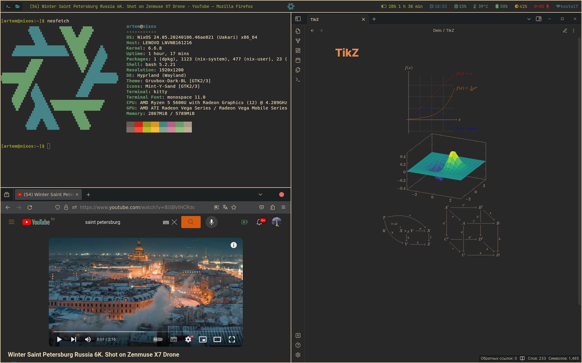Navigate back in Obsidian note history
This screenshot has height=363, width=582.
[x=313, y=31]
